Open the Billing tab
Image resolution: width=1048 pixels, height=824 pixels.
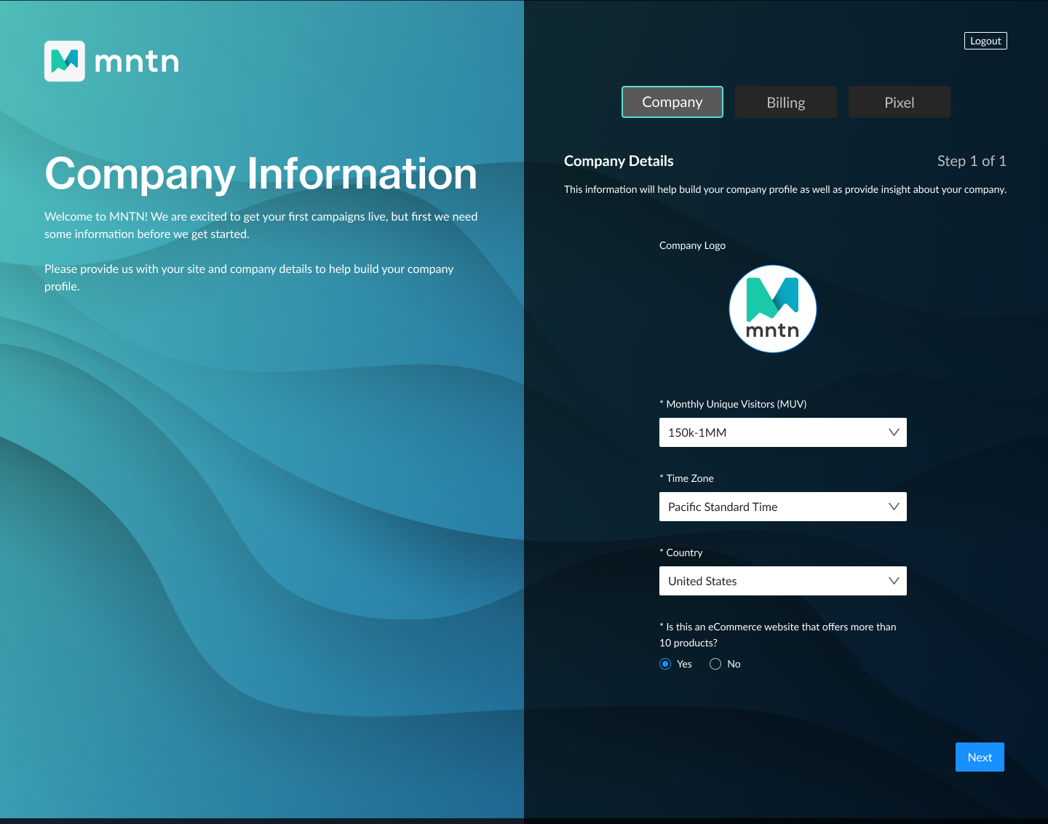pyautogui.click(x=786, y=102)
